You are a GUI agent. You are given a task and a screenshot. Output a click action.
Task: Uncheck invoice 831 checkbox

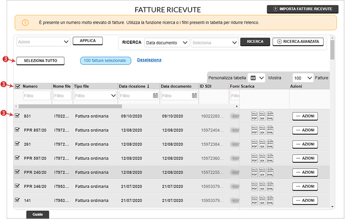(x=17, y=115)
